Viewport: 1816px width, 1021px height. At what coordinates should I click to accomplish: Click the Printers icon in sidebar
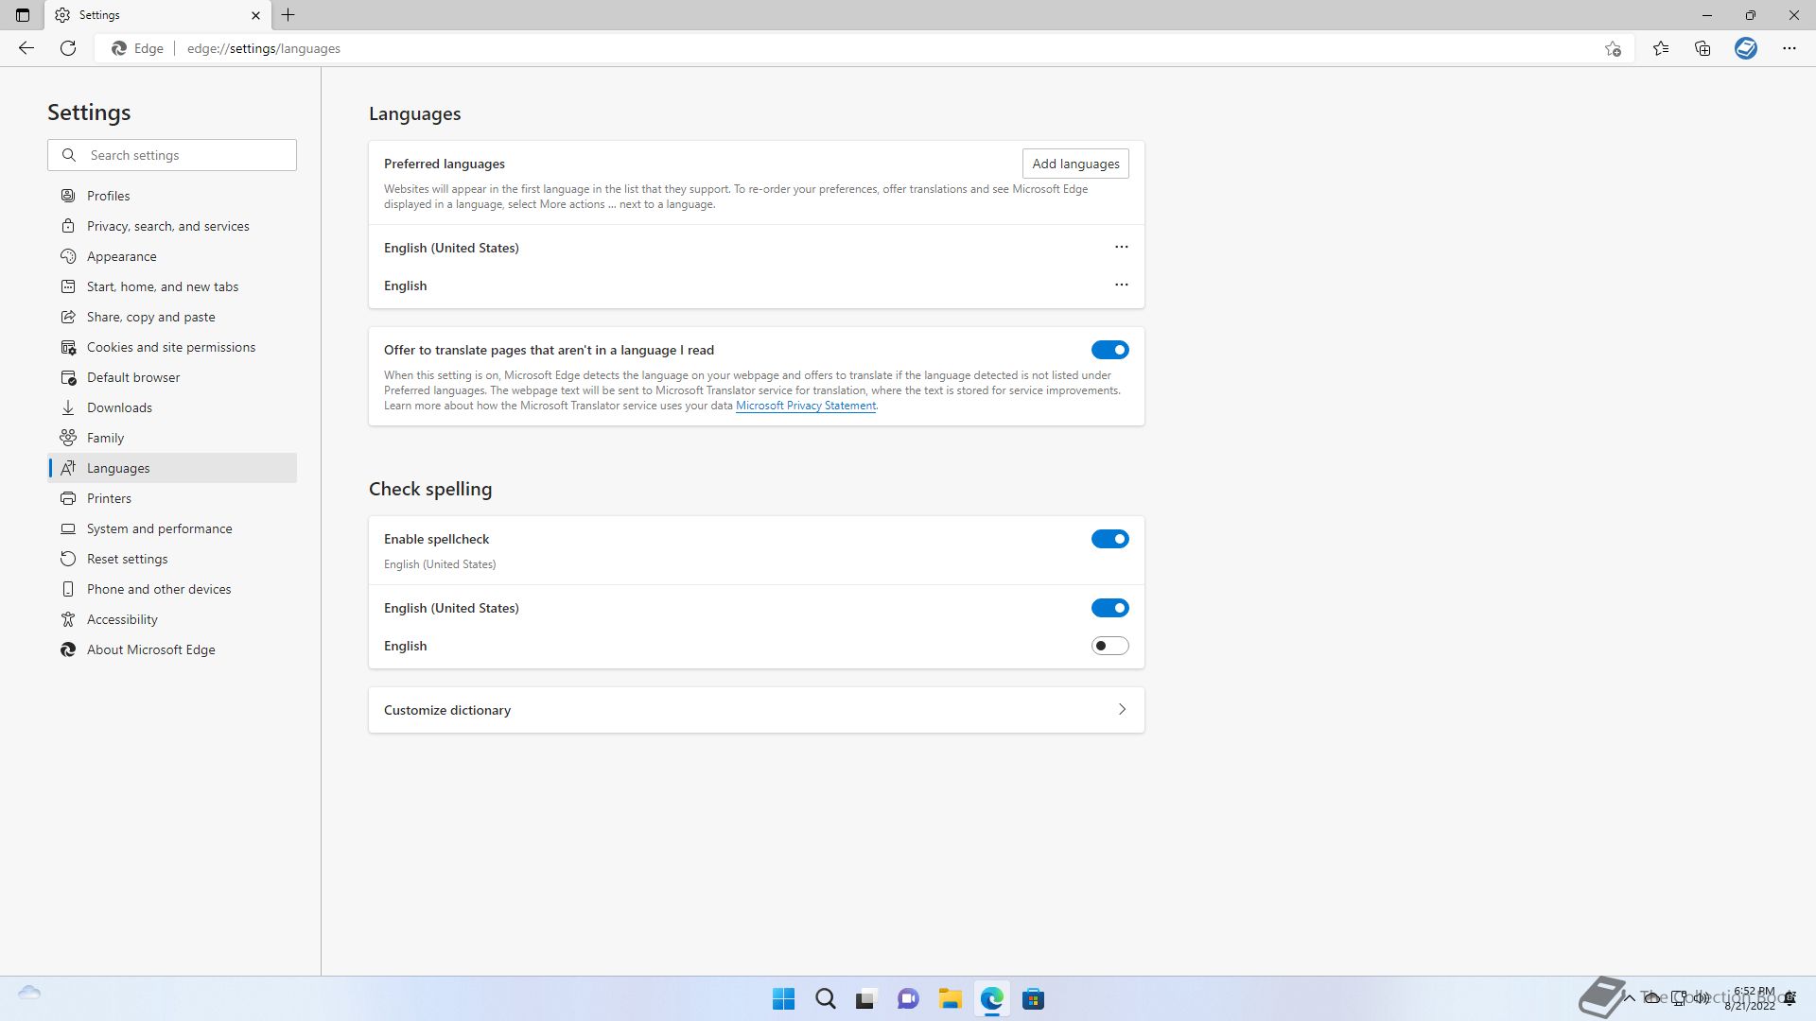tap(68, 498)
